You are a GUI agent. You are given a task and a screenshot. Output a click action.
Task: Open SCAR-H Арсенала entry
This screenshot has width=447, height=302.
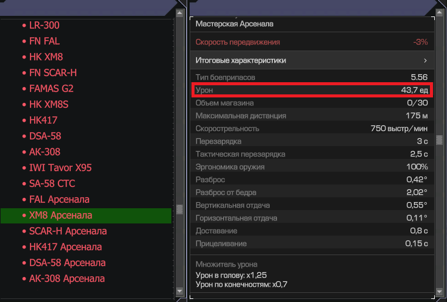click(68, 231)
